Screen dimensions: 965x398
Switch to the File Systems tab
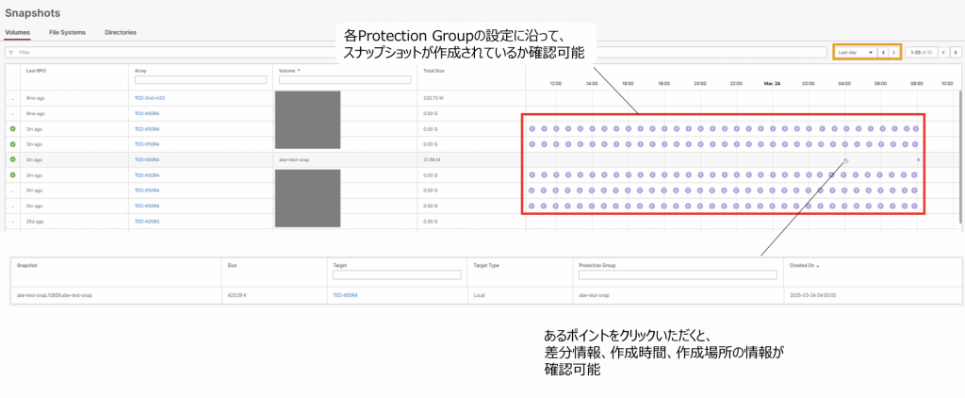[x=67, y=32]
